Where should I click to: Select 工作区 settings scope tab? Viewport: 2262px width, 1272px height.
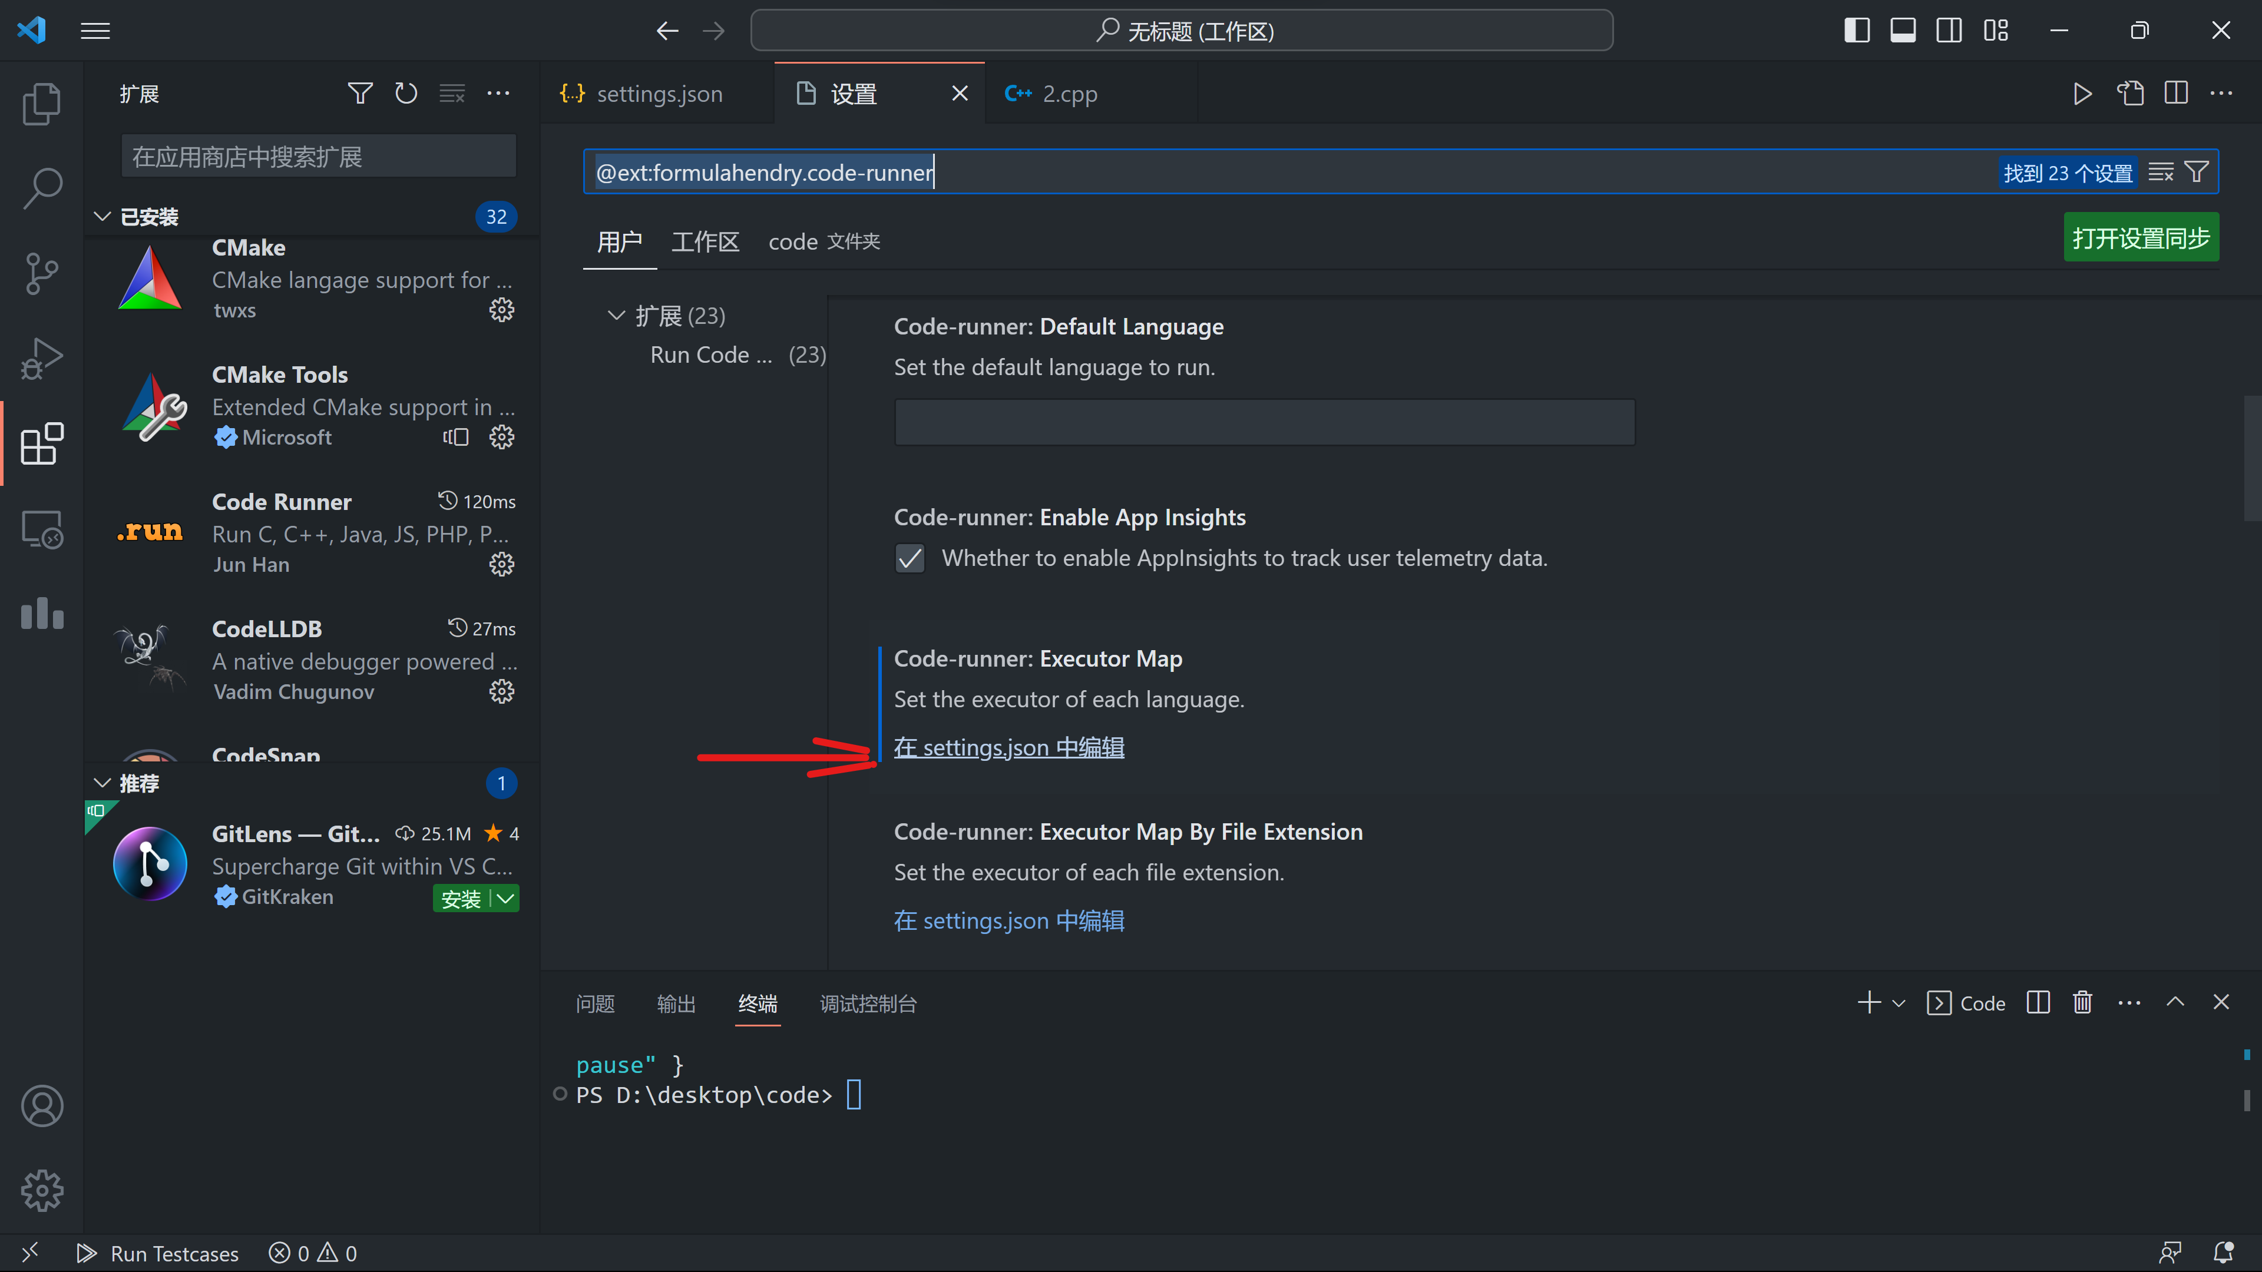pyautogui.click(x=705, y=241)
